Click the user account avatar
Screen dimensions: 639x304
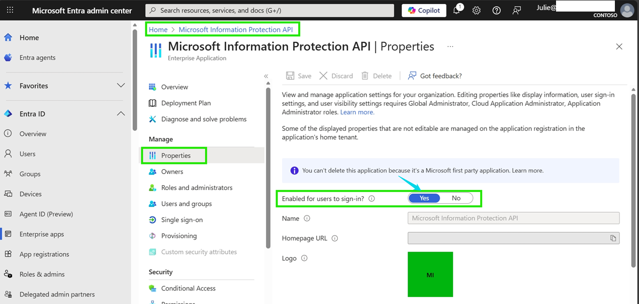click(x=627, y=11)
